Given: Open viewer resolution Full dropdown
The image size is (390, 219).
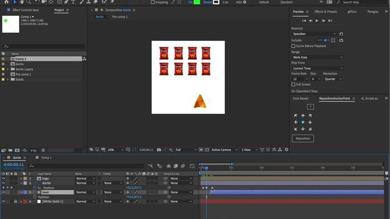Looking at the screenshot, I should coord(185,150).
